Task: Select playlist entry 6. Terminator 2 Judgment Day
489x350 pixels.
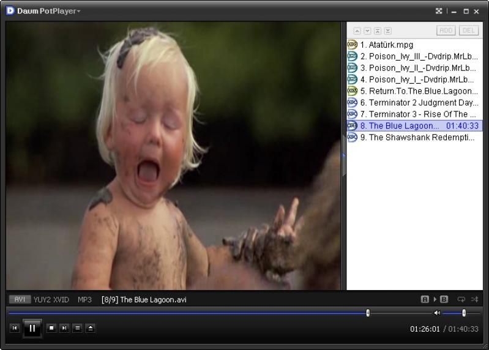Action: [415, 102]
